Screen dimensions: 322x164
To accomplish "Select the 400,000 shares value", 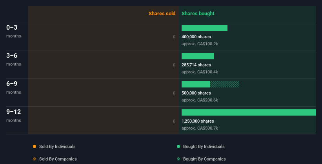I will (196, 37).
